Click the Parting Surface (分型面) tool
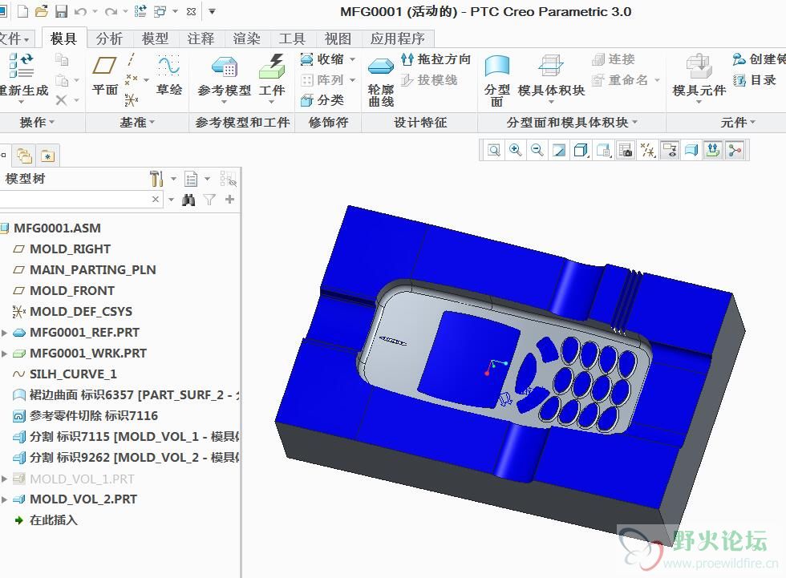 [x=496, y=81]
